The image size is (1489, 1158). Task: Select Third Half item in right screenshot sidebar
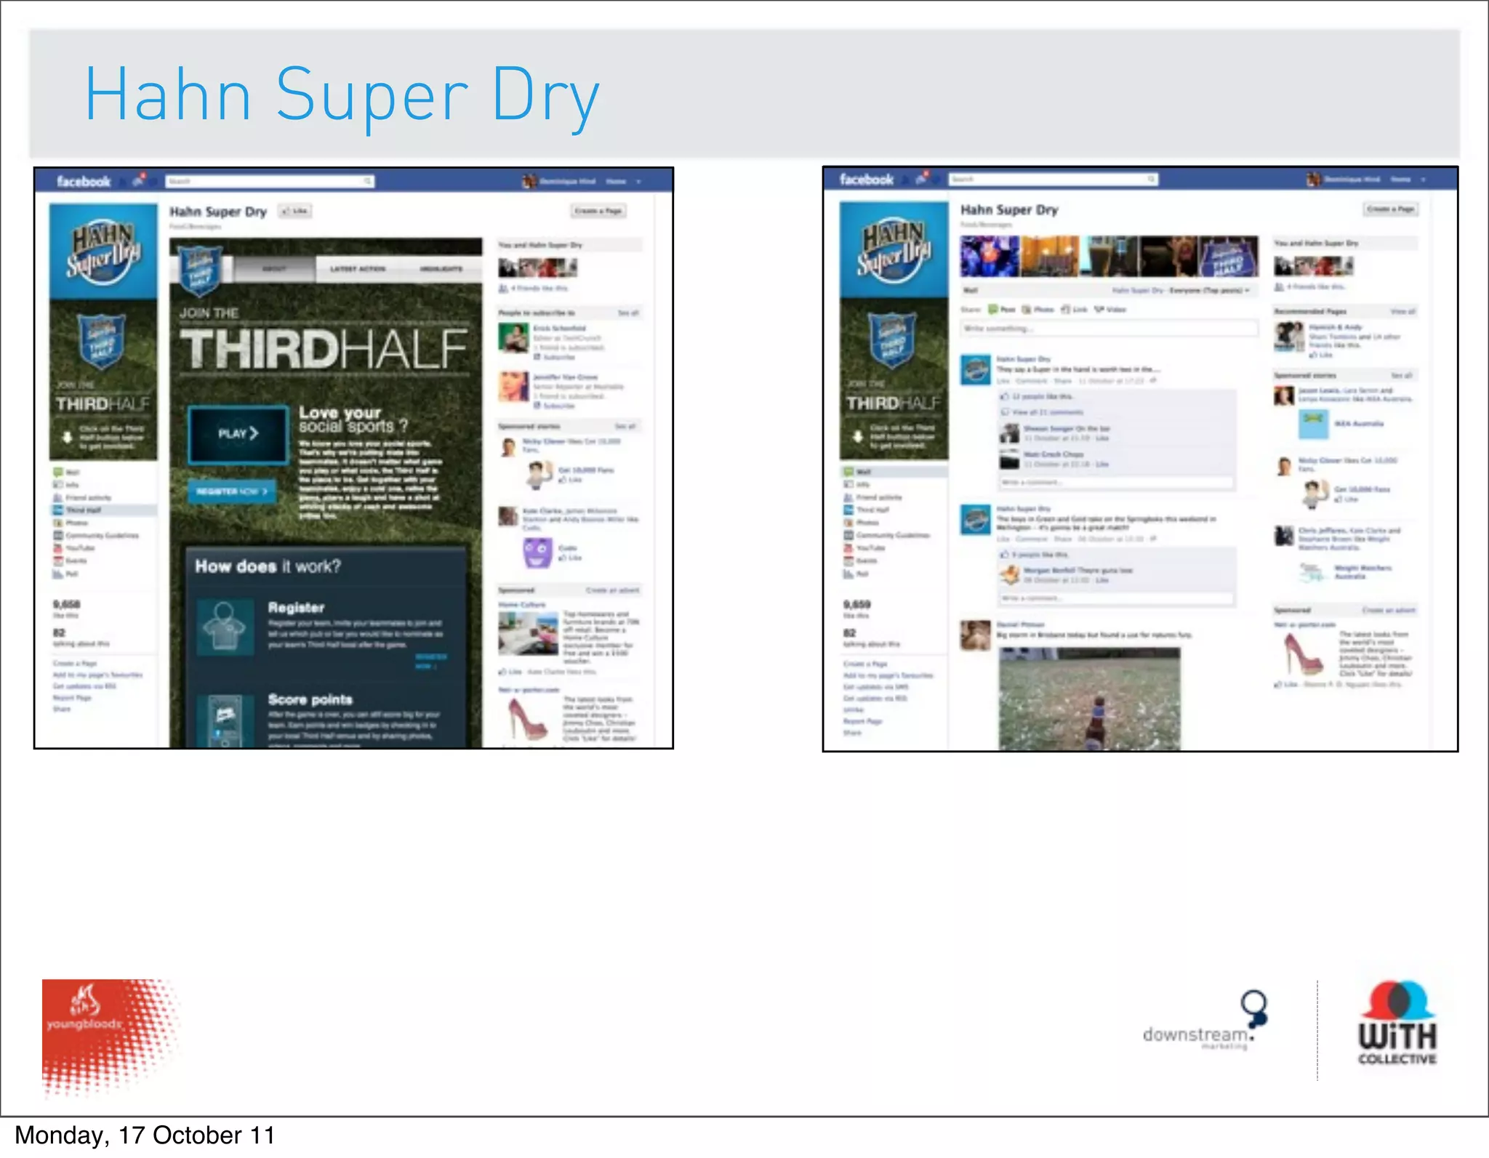[872, 510]
